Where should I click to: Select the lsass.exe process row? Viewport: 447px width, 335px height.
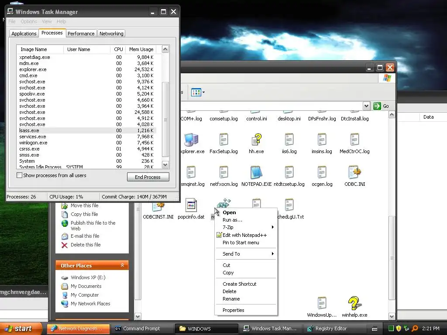click(x=87, y=130)
